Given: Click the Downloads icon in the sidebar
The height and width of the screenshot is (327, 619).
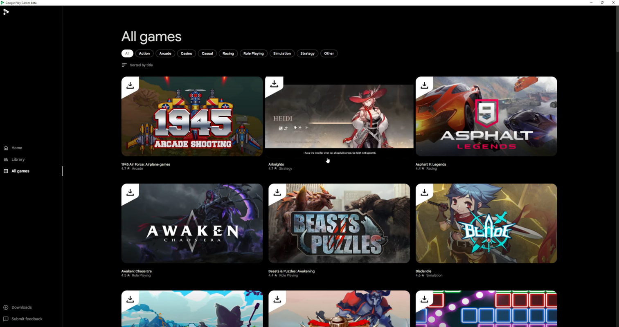Looking at the screenshot, I should click(6, 307).
